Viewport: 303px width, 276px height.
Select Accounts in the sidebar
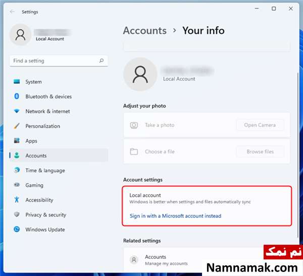[59, 156]
